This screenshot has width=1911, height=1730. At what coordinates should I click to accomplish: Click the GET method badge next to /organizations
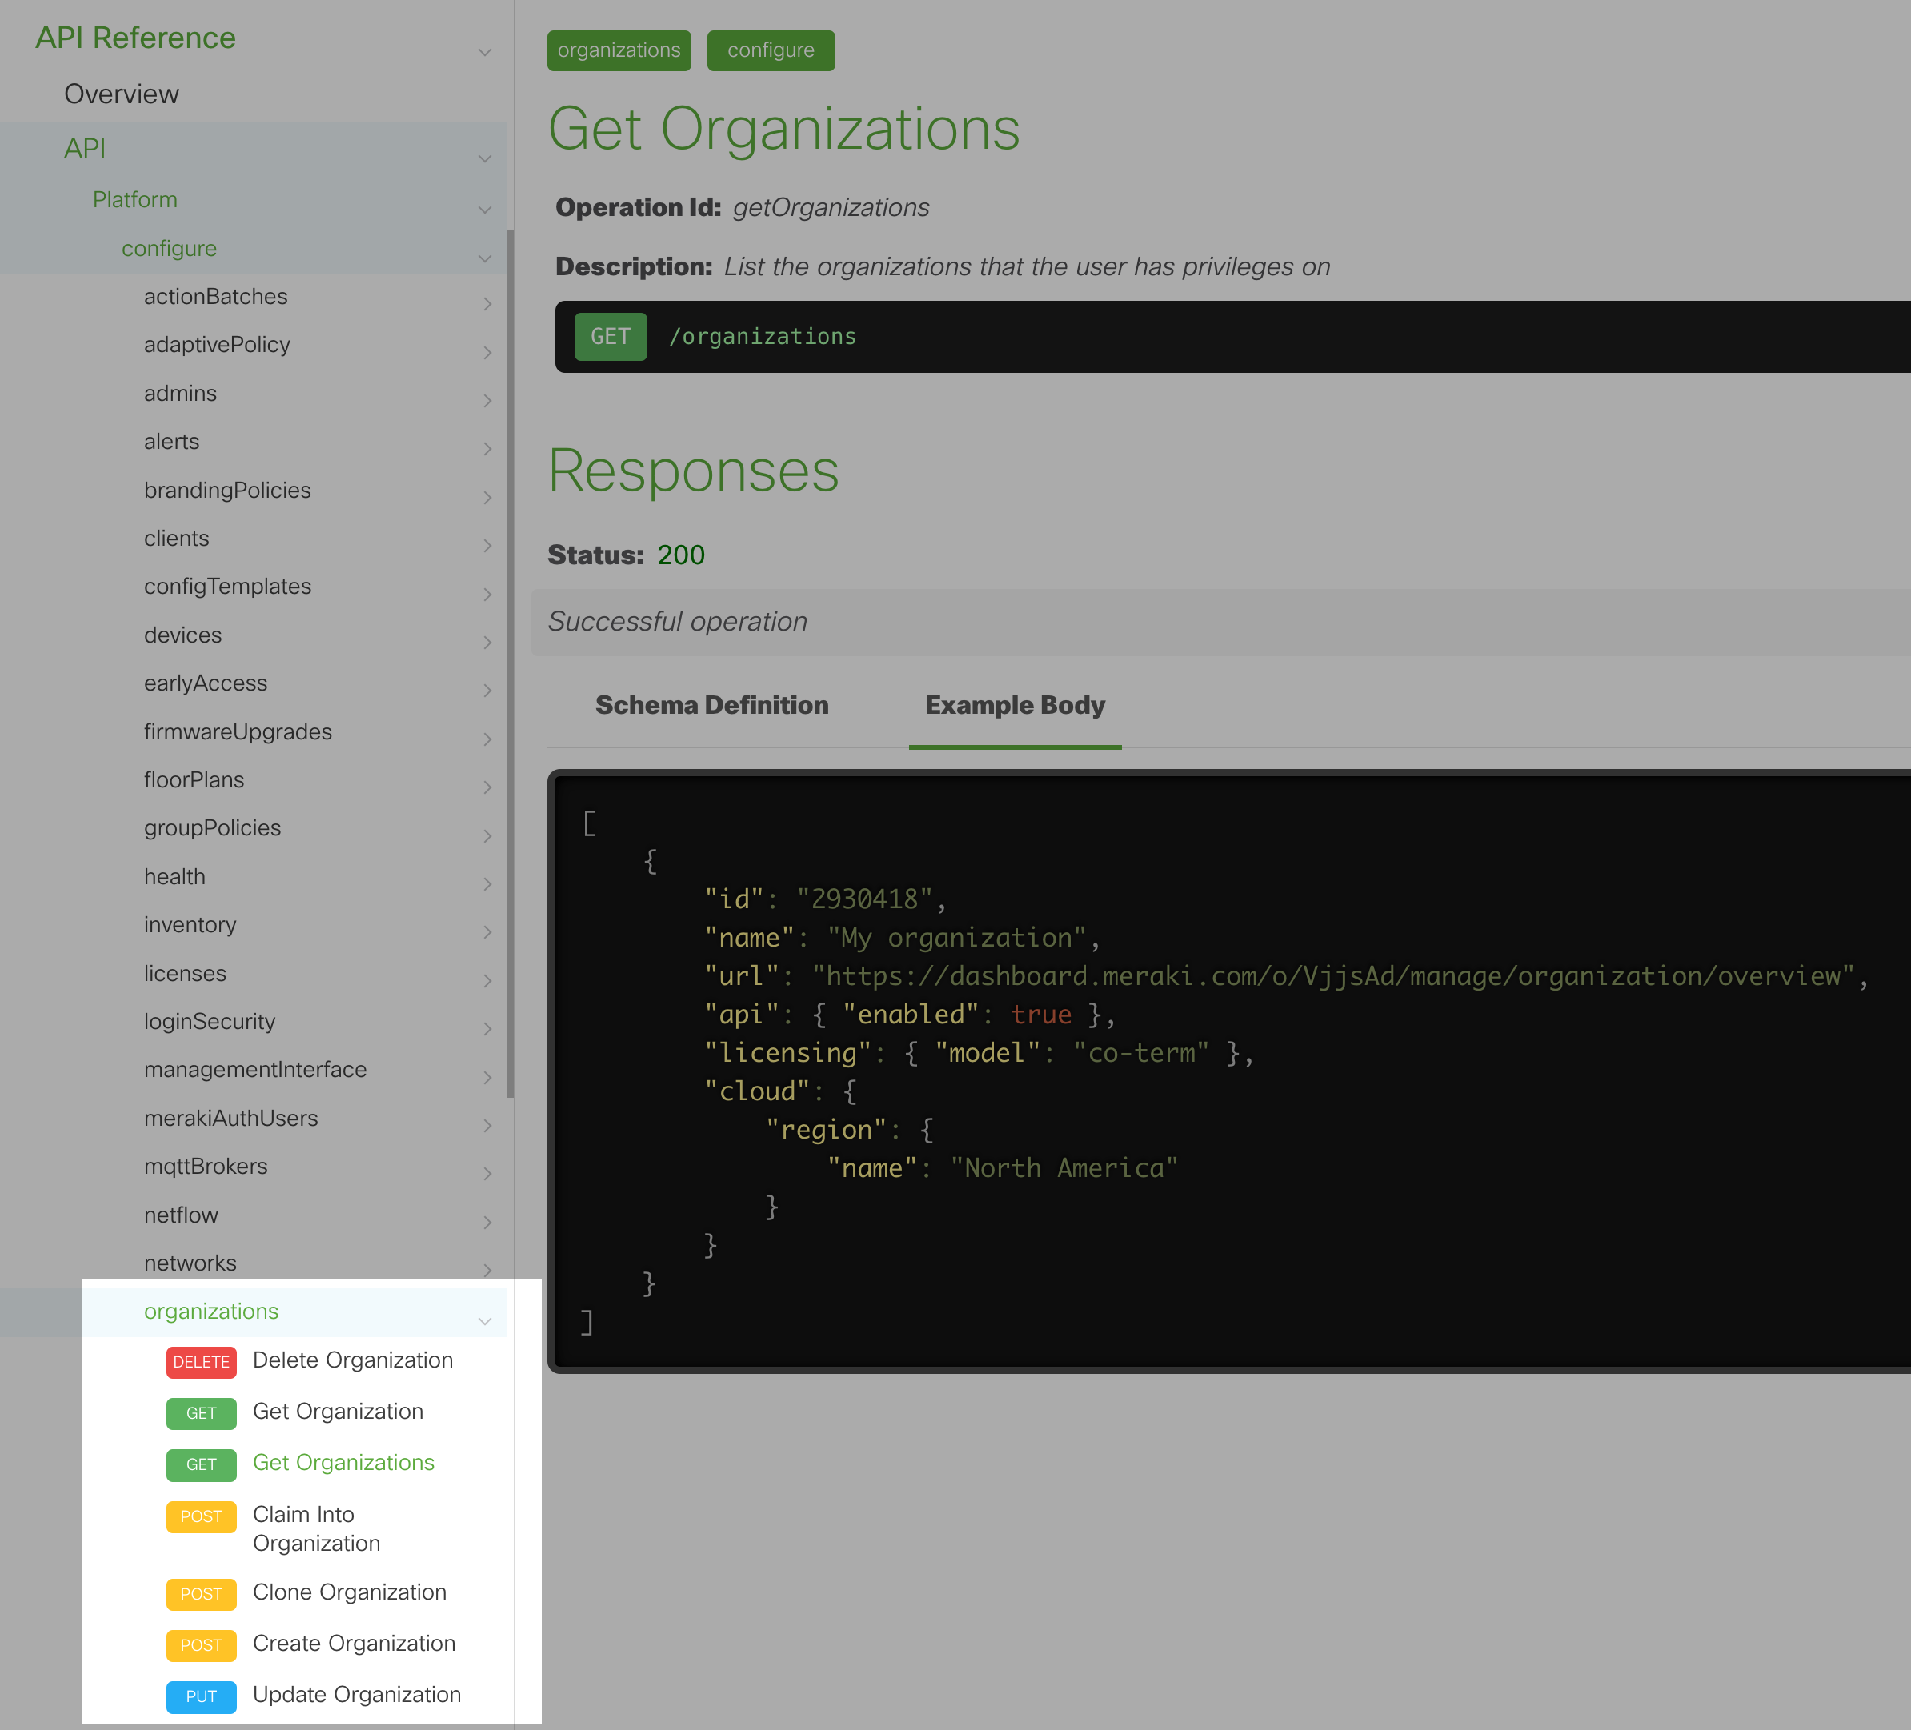coord(610,337)
